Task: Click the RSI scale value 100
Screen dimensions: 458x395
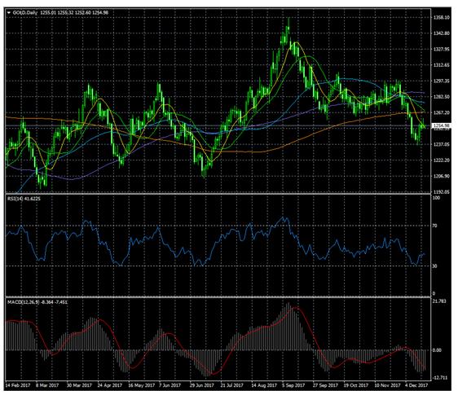Action: coord(436,198)
